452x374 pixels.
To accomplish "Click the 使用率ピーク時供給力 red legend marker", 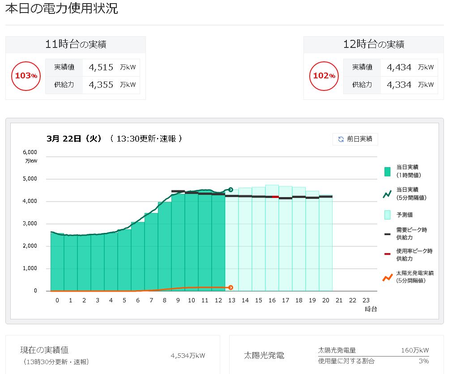I will (x=388, y=254).
